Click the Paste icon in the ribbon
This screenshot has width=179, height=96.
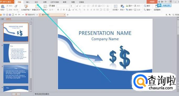[3, 7]
